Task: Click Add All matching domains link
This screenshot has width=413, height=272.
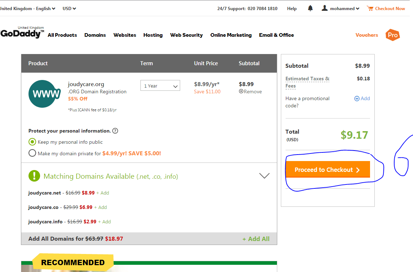Action: pos(256,239)
